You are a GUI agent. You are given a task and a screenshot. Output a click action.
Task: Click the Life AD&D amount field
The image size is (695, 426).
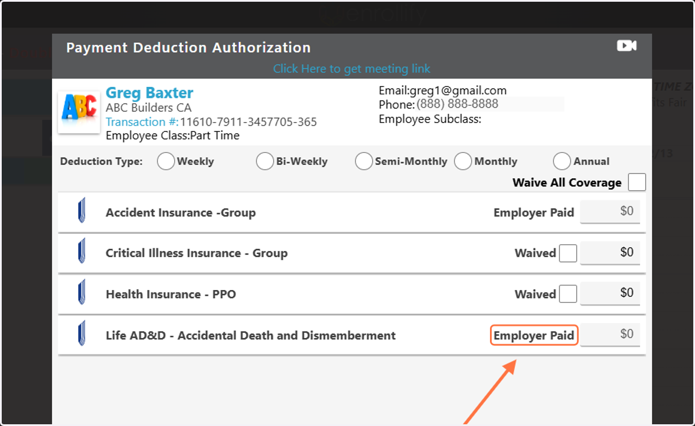coord(610,334)
